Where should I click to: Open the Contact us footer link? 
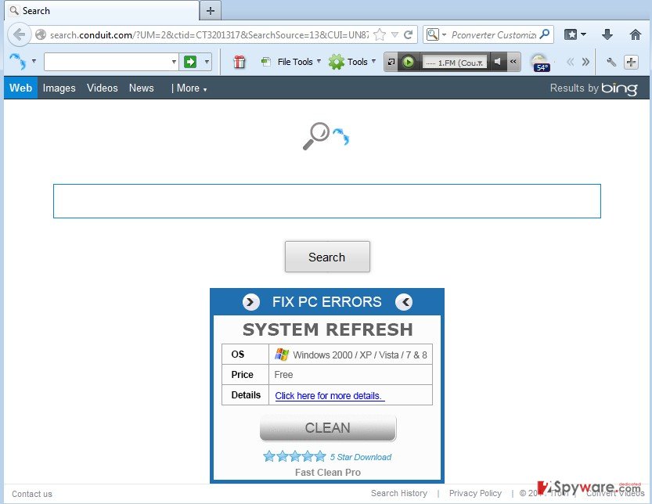32,494
